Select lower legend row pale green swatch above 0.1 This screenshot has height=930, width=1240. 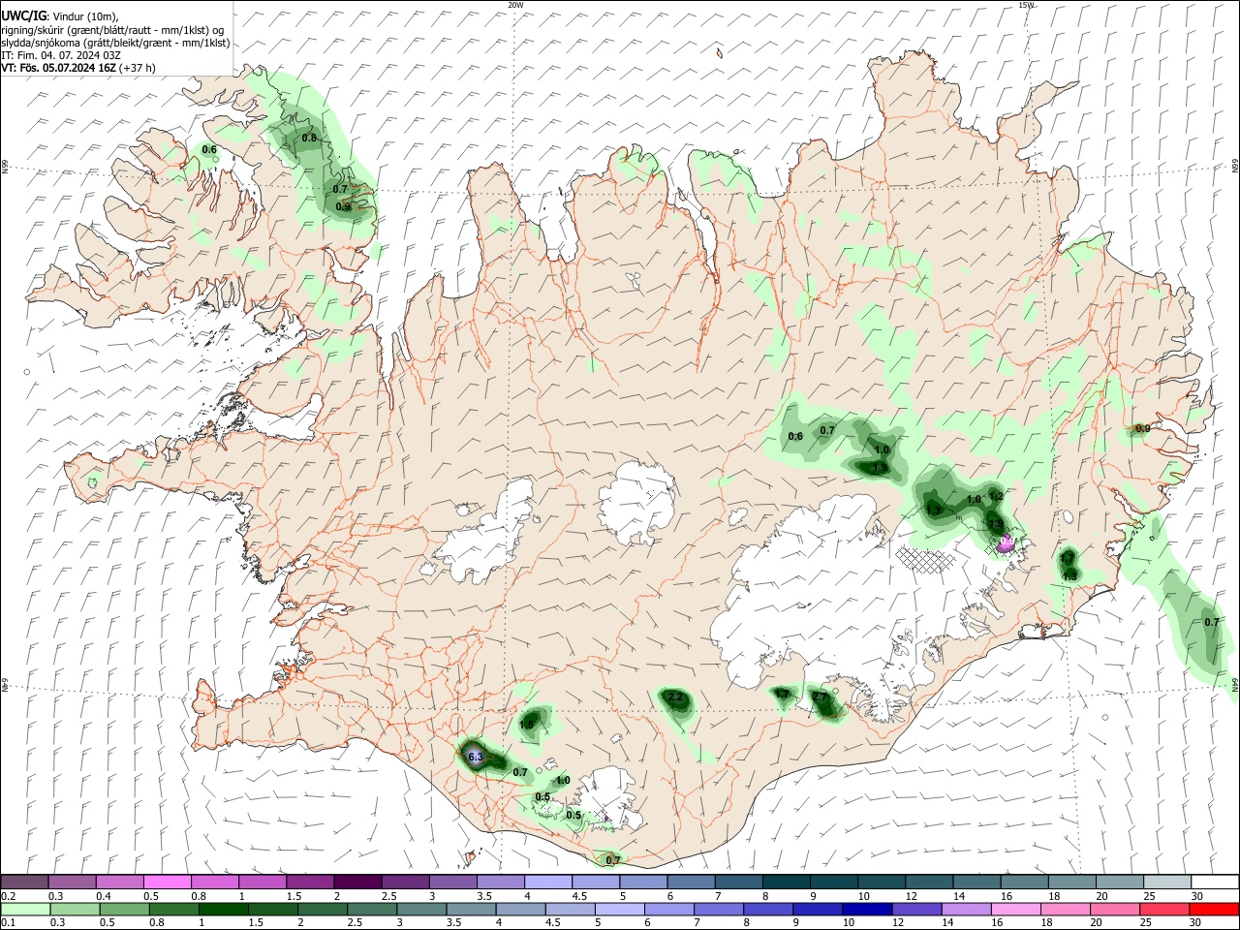tap(24, 909)
